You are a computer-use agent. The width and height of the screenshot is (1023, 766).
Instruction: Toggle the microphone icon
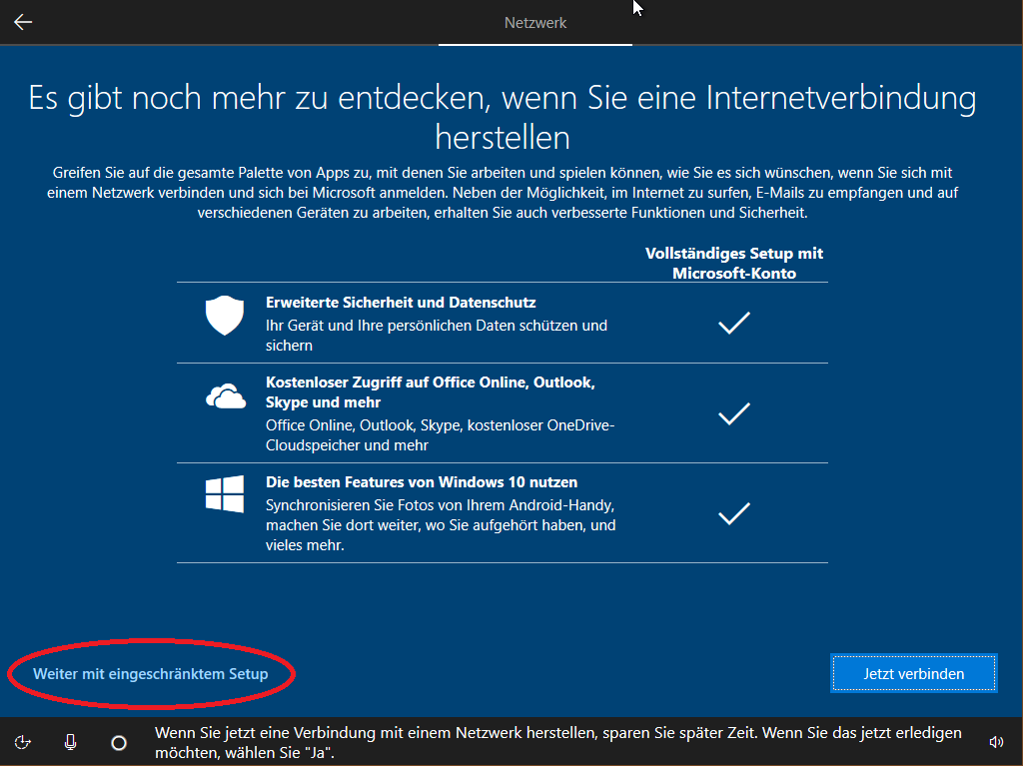coord(71,742)
